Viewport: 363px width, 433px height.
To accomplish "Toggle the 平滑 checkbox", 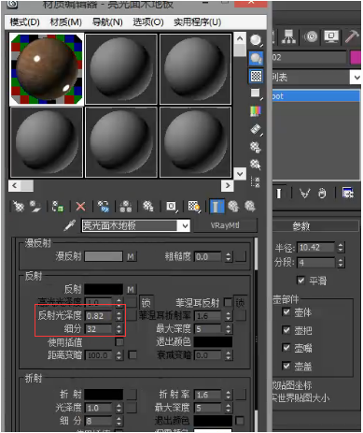I will coord(300,281).
